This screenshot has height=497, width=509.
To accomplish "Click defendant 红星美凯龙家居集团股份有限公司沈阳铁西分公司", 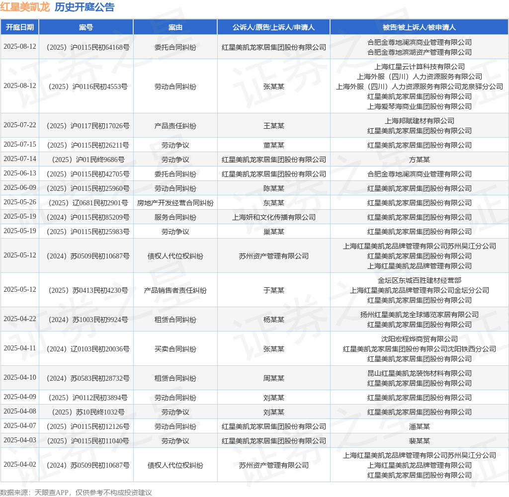I will [420, 349].
